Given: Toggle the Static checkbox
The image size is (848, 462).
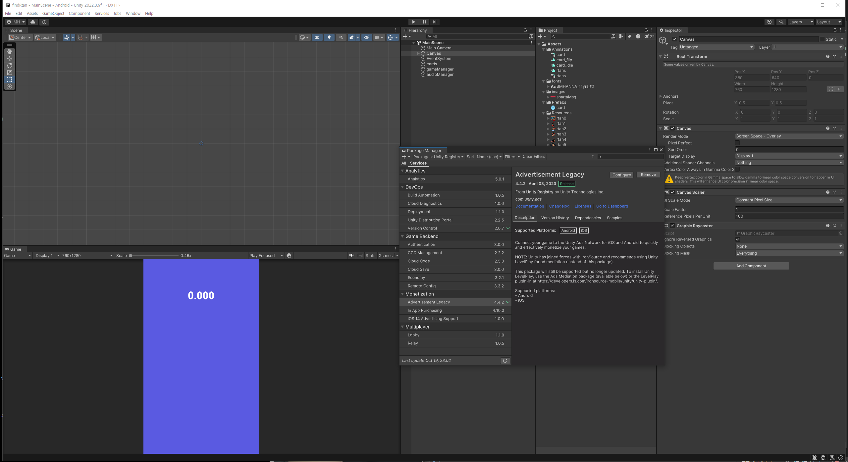Looking at the screenshot, I should (x=822, y=39).
